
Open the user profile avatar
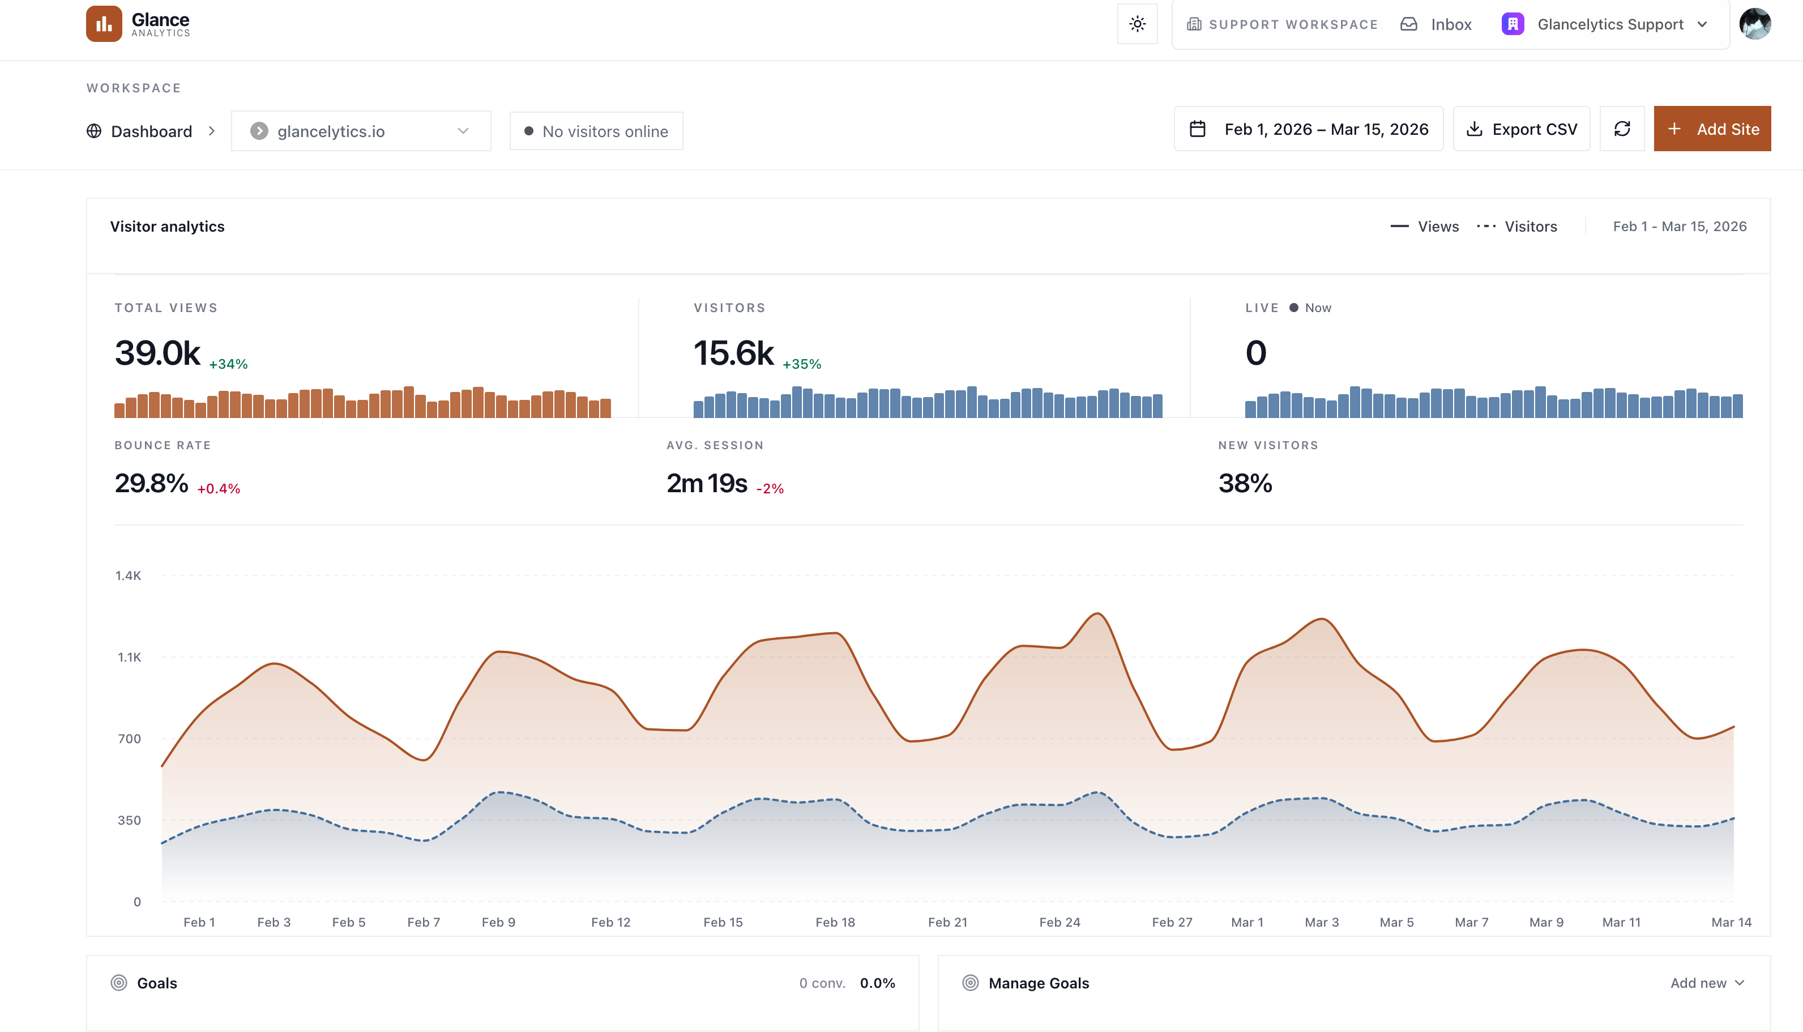(x=1755, y=24)
